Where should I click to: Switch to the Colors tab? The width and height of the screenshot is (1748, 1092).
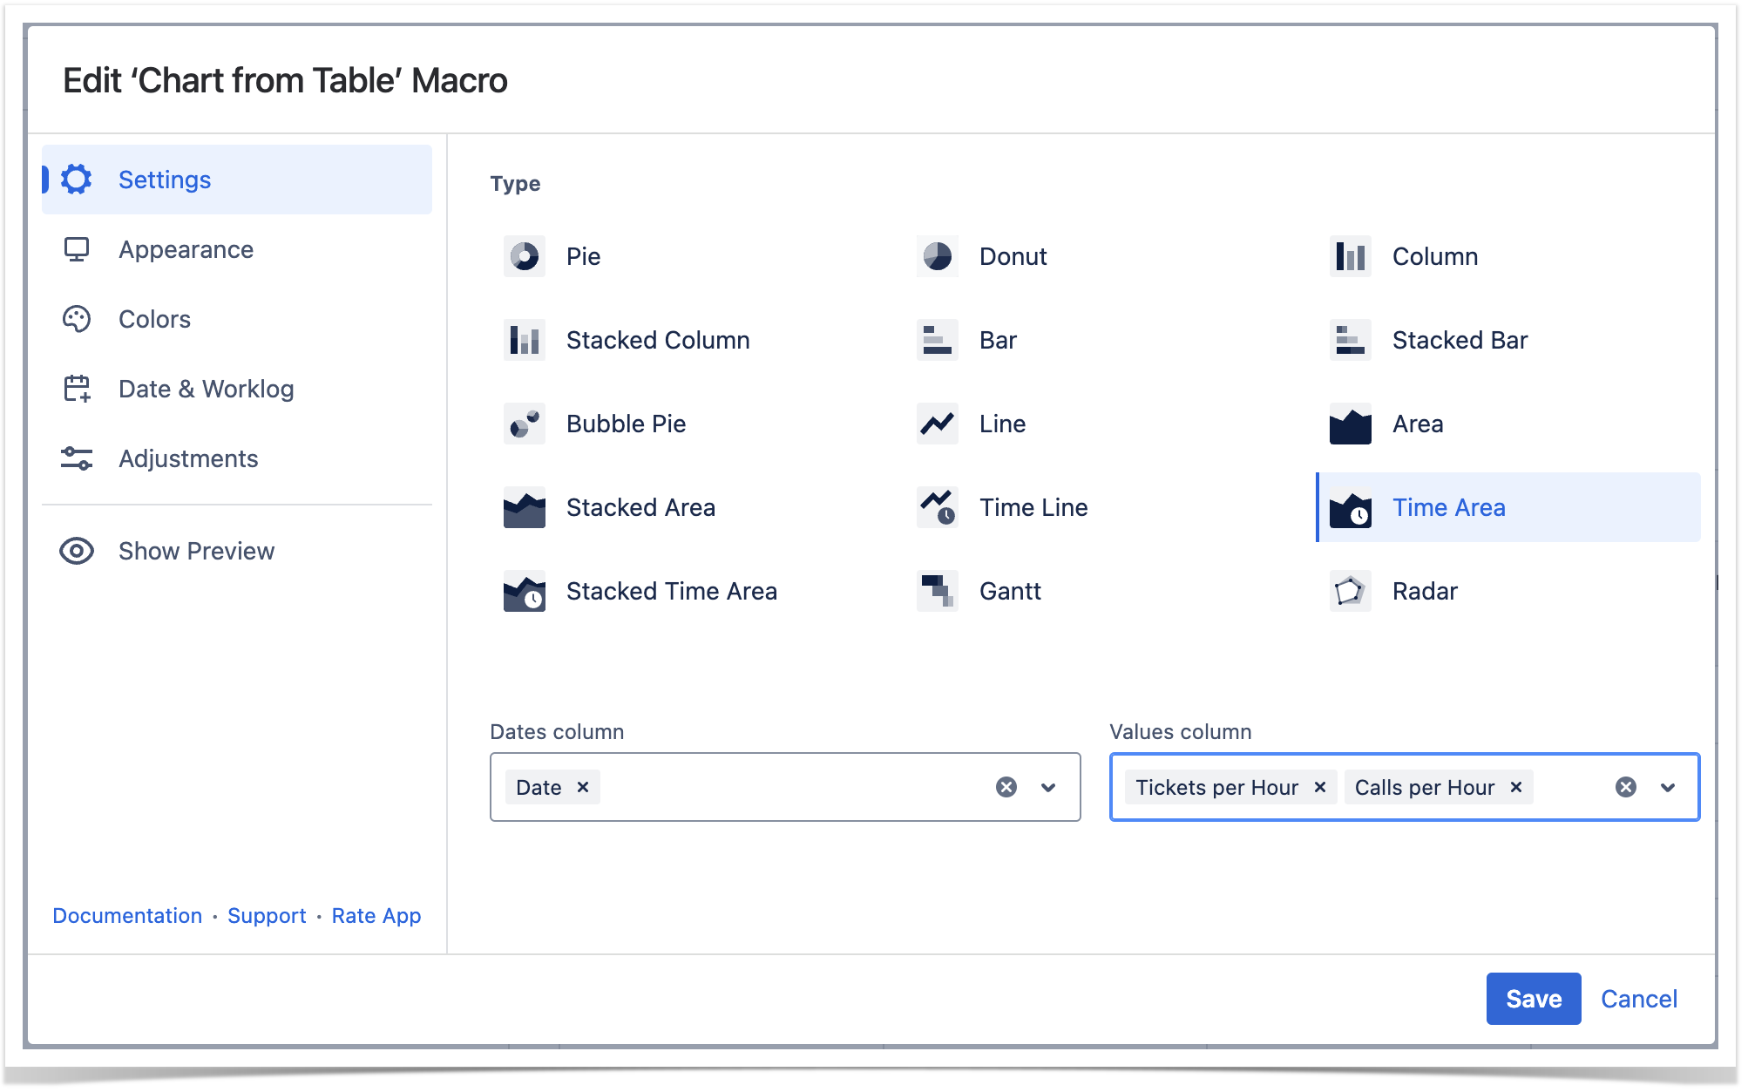(x=154, y=319)
